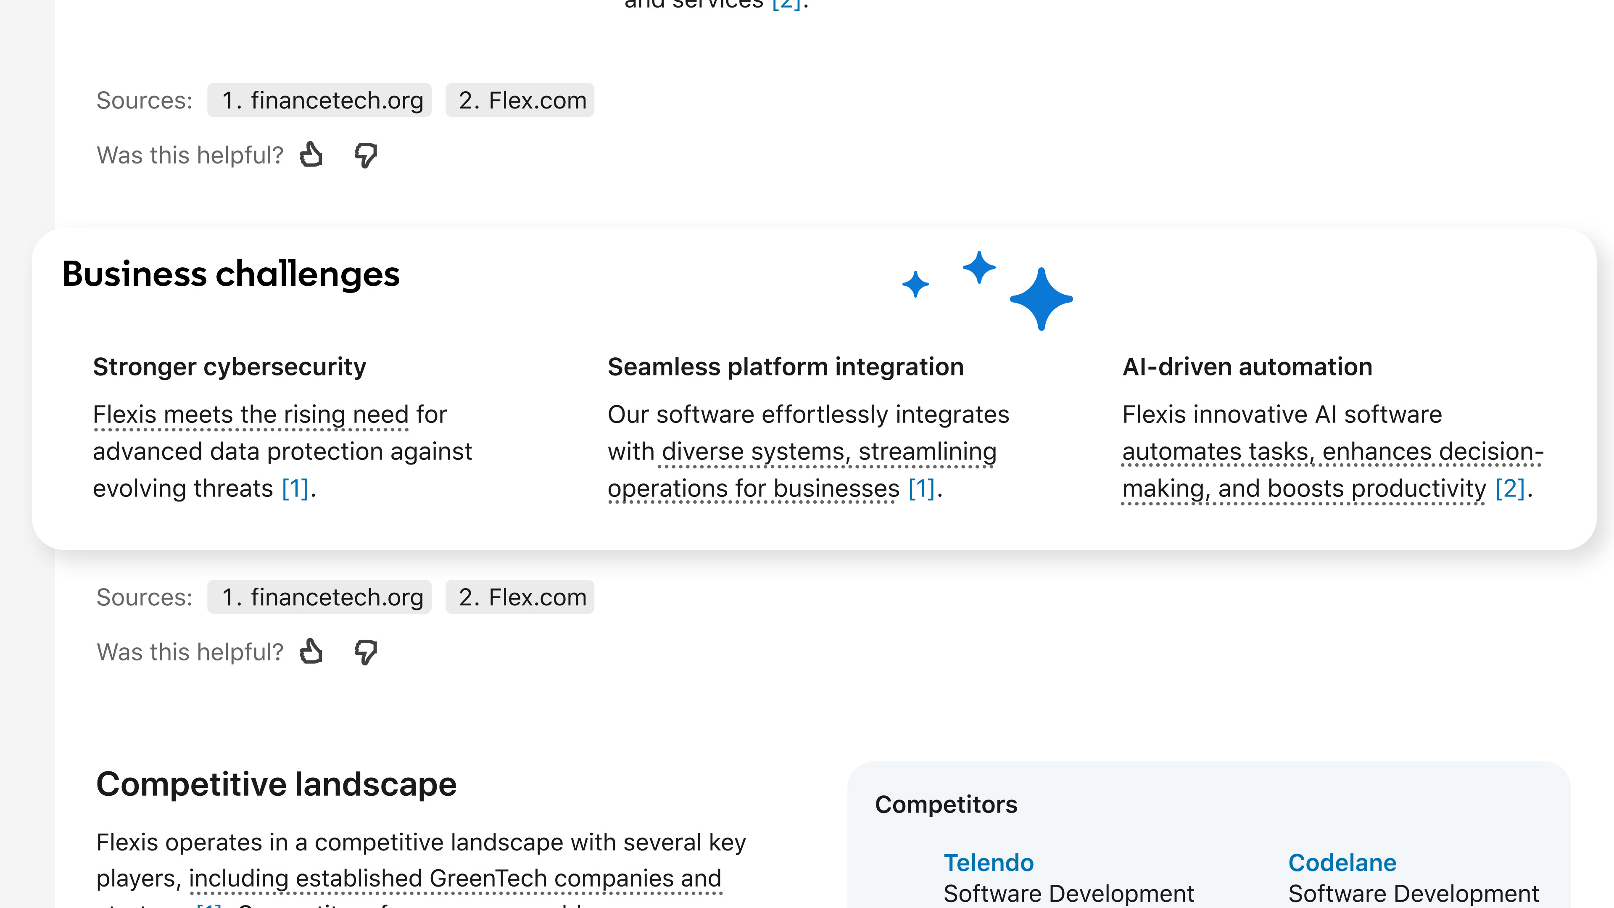Viewport: 1614px width, 908px height.
Task: Click citation [1] in Stronger cybersecurity text
Action: pyautogui.click(x=295, y=489)
